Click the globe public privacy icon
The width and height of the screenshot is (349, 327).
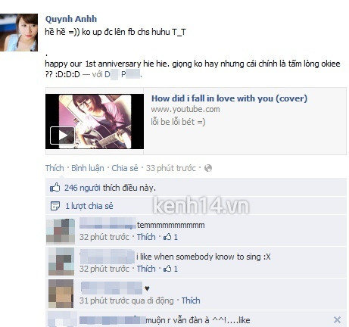pyautogui.click(x=208, y=168)
